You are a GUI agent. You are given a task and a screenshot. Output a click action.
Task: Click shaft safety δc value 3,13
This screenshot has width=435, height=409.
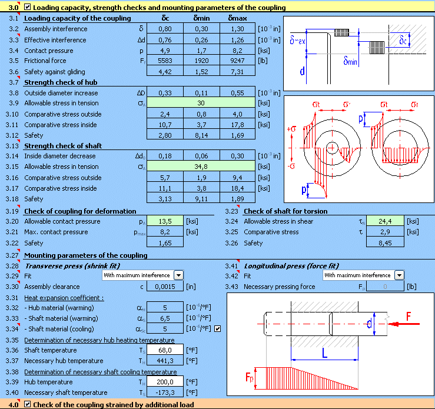165,198
